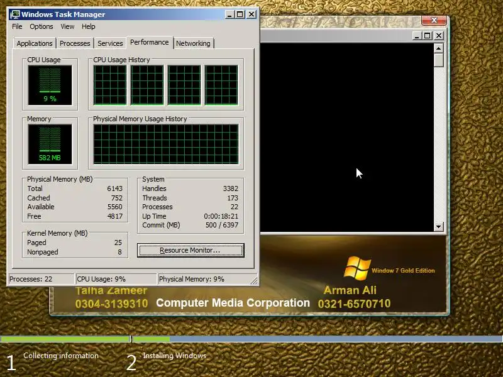This screenshot has width=503, height=377.
Task: Minimize the Windows Task Manager window
Action: pyautogui.click(x=229, y=14)
